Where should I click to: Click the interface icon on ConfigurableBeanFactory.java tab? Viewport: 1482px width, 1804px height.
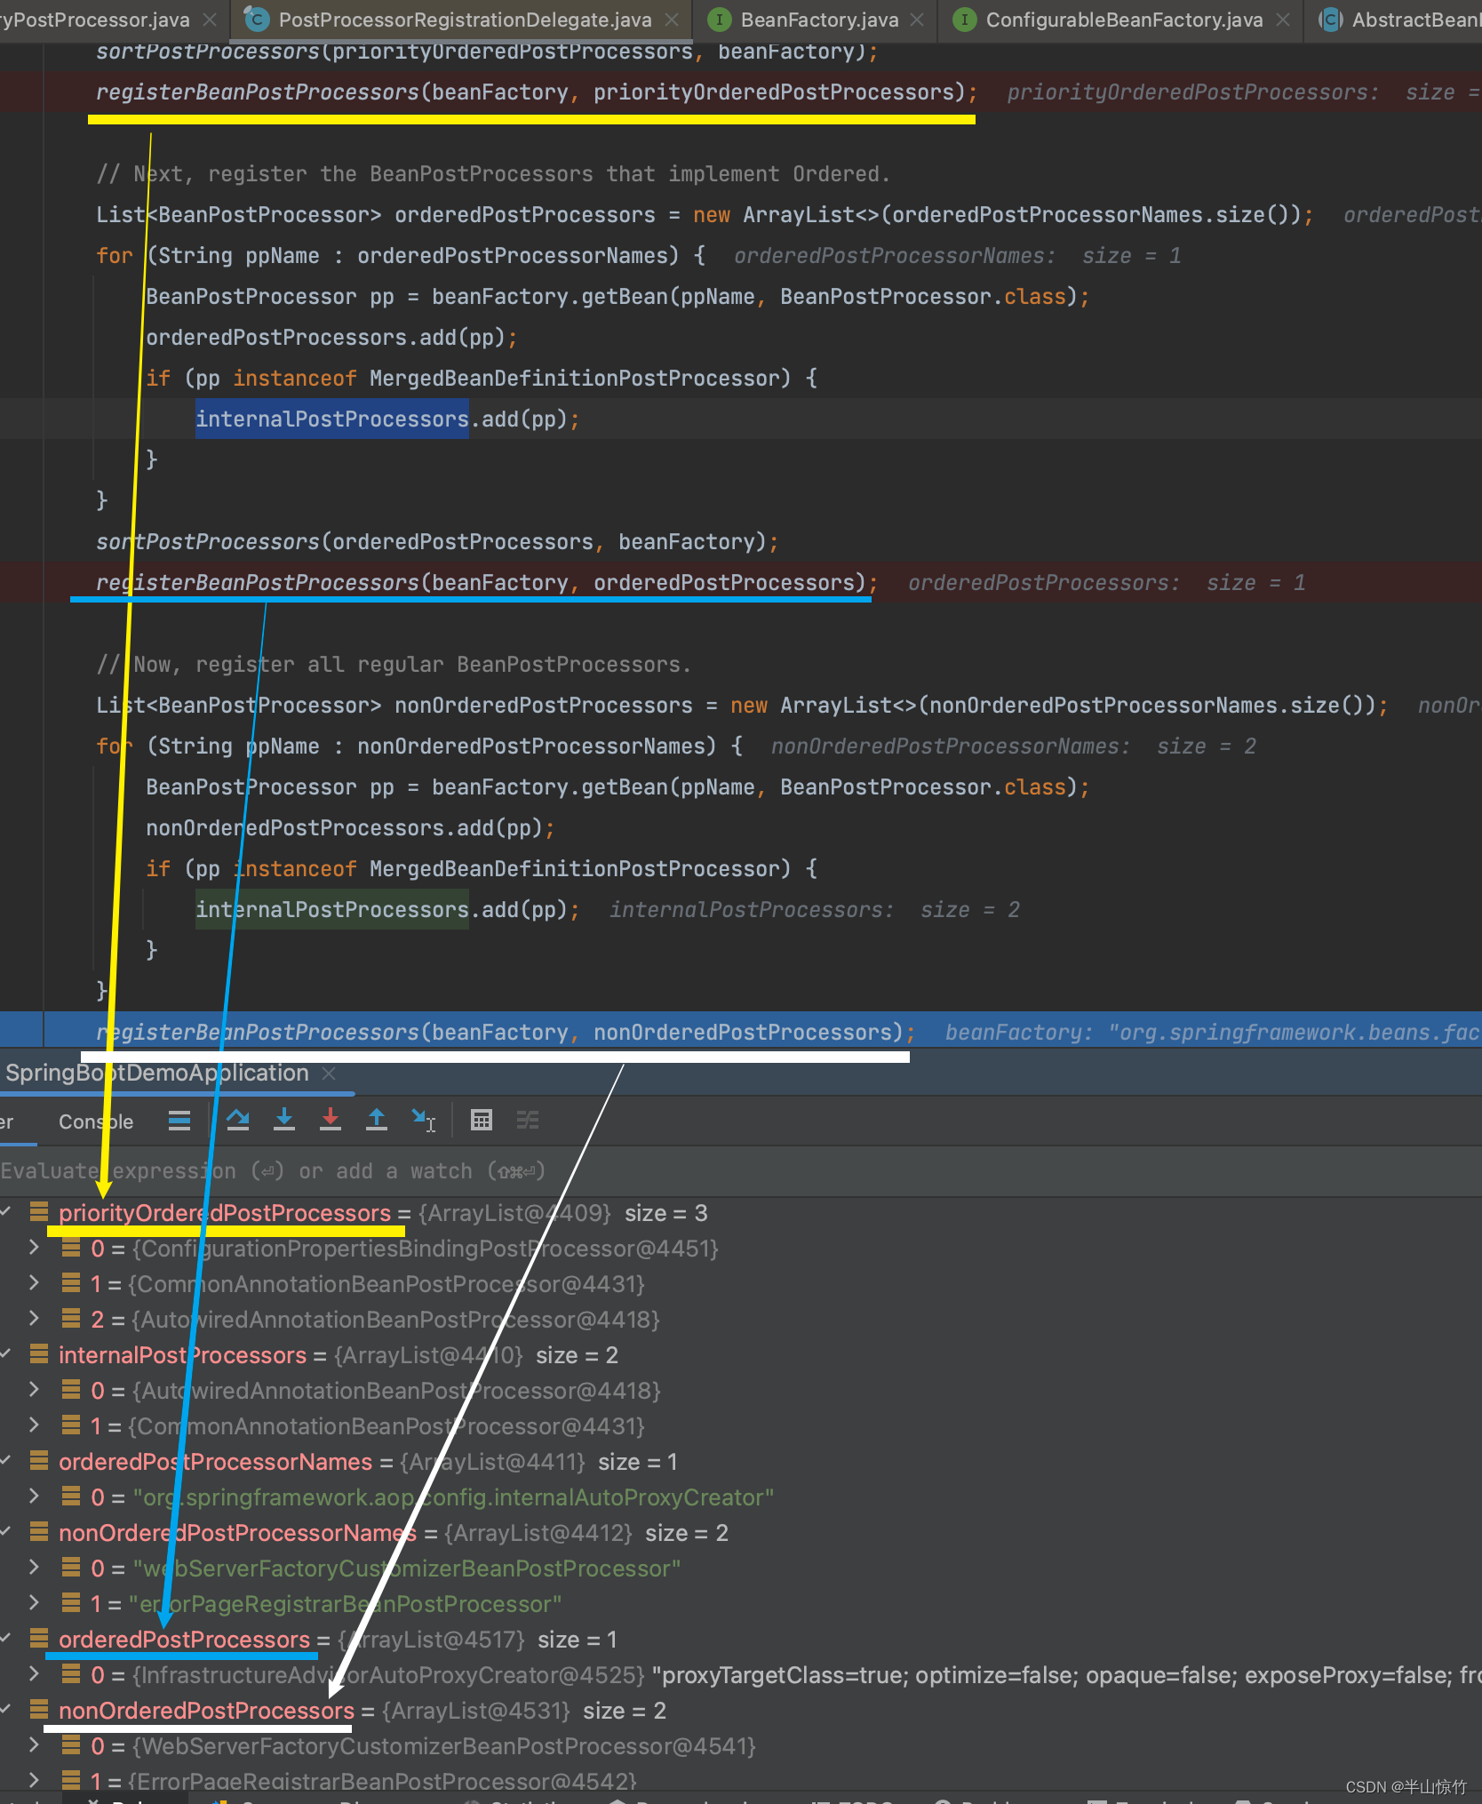point(964,20)
